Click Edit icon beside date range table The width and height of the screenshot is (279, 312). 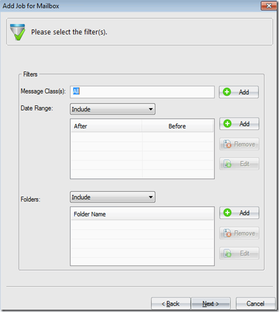coord(227,164)
